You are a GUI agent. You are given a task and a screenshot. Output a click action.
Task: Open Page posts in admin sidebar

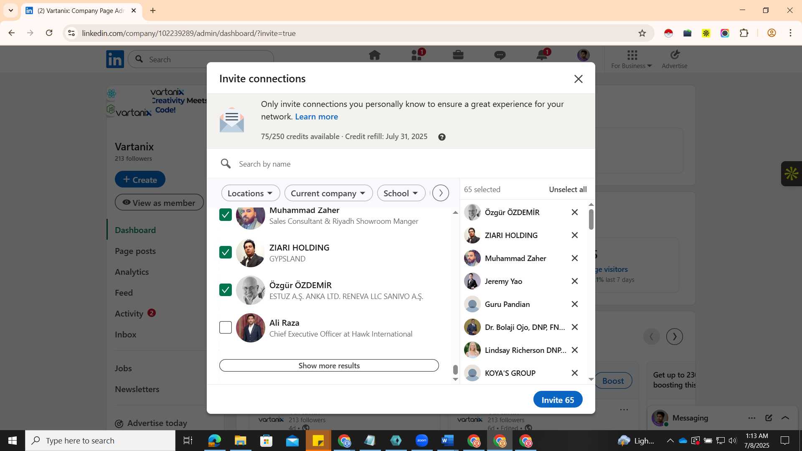(135, 251)
